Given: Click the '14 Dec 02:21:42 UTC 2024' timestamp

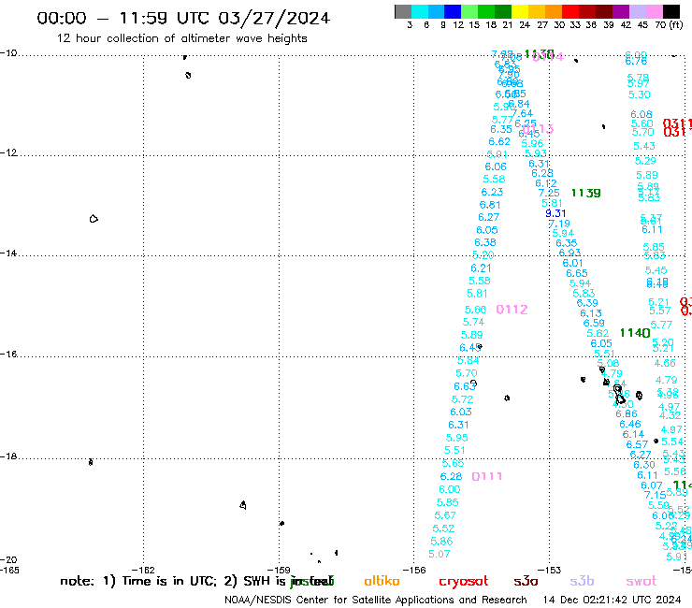Looking at the screenshot, I should (x=612, y=601).
